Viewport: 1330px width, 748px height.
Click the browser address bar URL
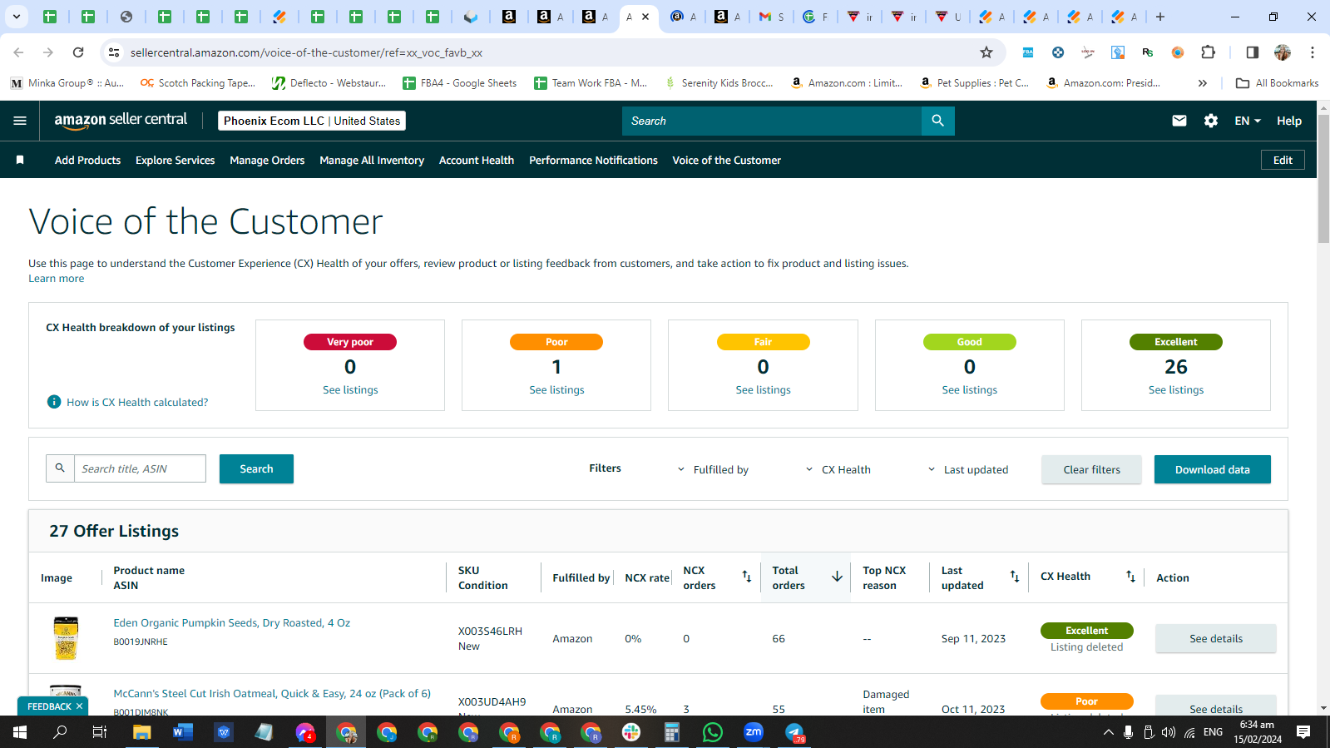(x=306, y=52)
